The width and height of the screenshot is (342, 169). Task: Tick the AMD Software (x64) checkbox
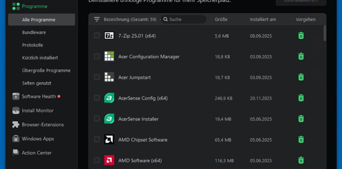pyautogui.click(x=97, y=160)
